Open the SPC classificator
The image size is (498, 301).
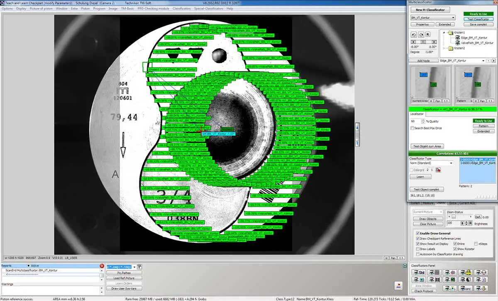(465, 289)
